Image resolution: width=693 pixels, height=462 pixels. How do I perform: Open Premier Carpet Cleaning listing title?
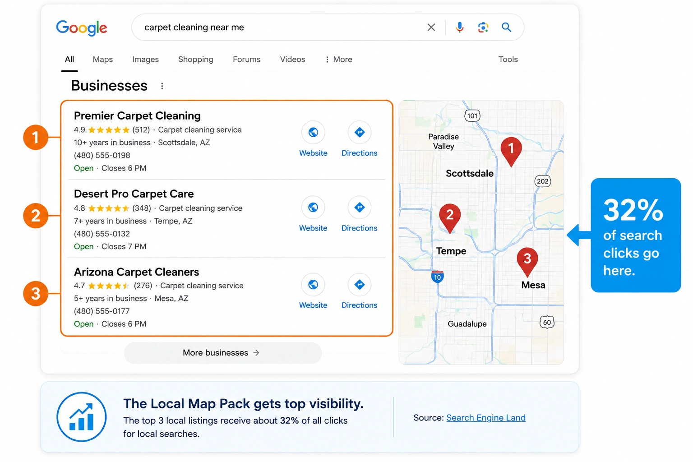(x=137, y=116)
